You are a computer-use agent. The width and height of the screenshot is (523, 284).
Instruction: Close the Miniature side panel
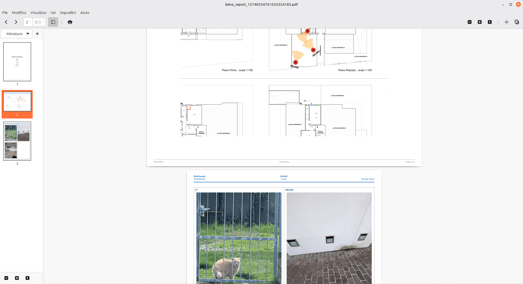[x=37, y=34]
